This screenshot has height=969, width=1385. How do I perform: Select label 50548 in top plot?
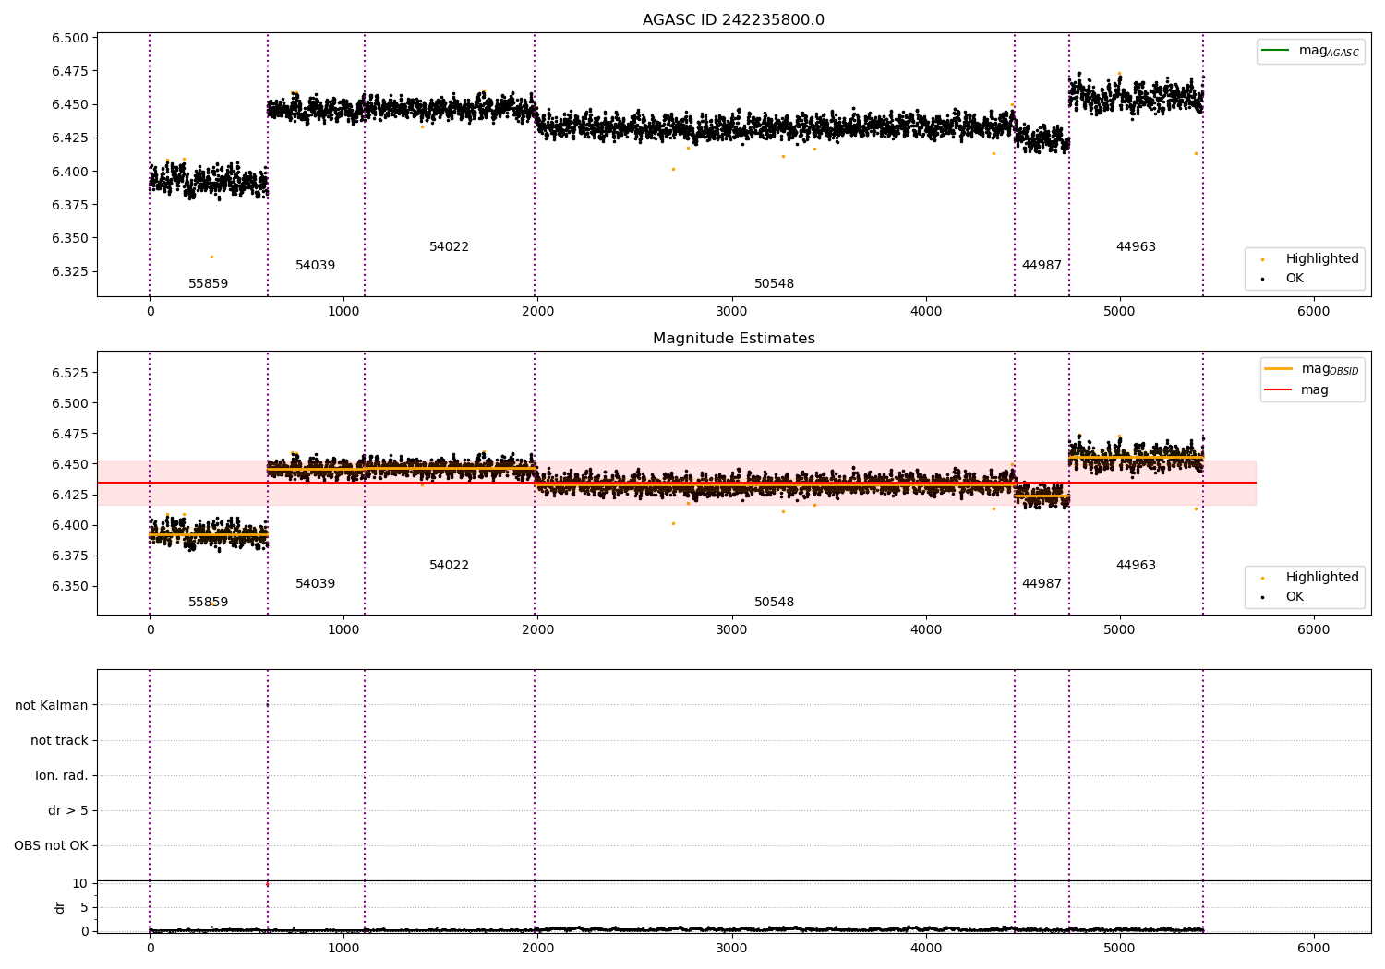[774, 284]
